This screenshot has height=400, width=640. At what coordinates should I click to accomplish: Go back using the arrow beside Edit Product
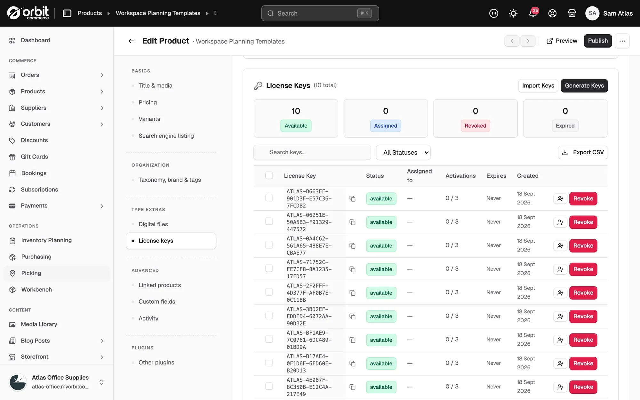[x=131, y=41]
